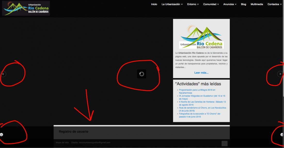
Task: Click the back-to-top button in footer
Action: pyautogui.click(x=224, y=143)
